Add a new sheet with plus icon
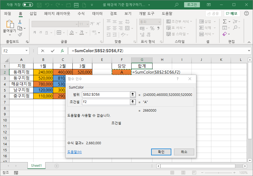This screenshot has height=176, width=253. coord(57,166)
